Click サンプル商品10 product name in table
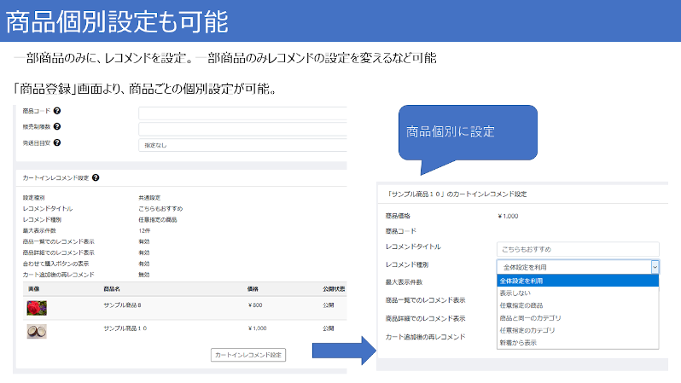 coord(125,328)
